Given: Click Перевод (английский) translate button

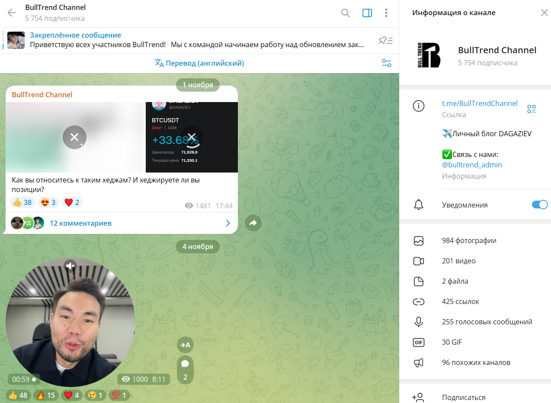Looking at the screenshot, I should [x=199, y=63].
